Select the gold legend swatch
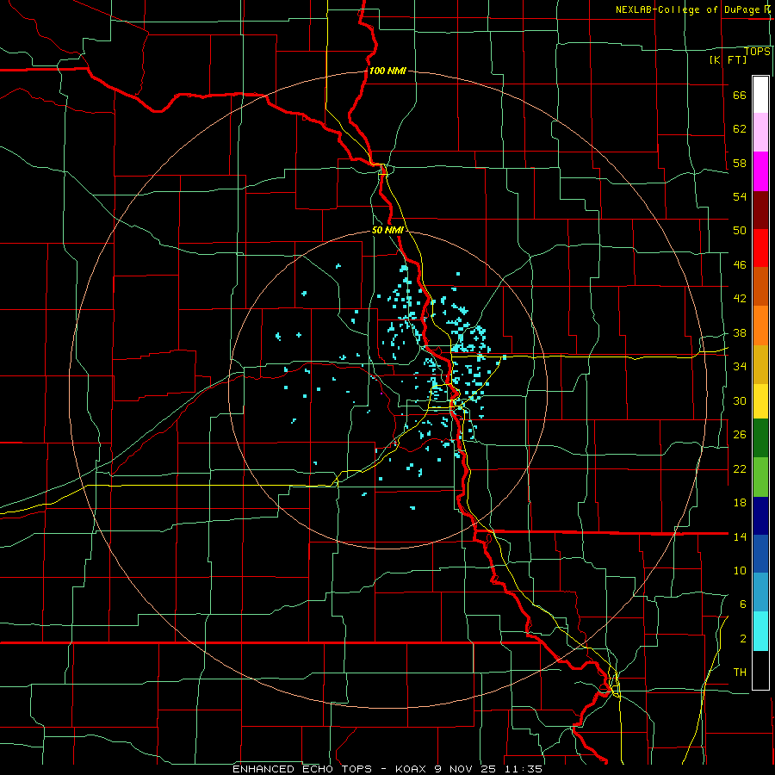This screenshot has height=775, width=775. click(760, 364)
